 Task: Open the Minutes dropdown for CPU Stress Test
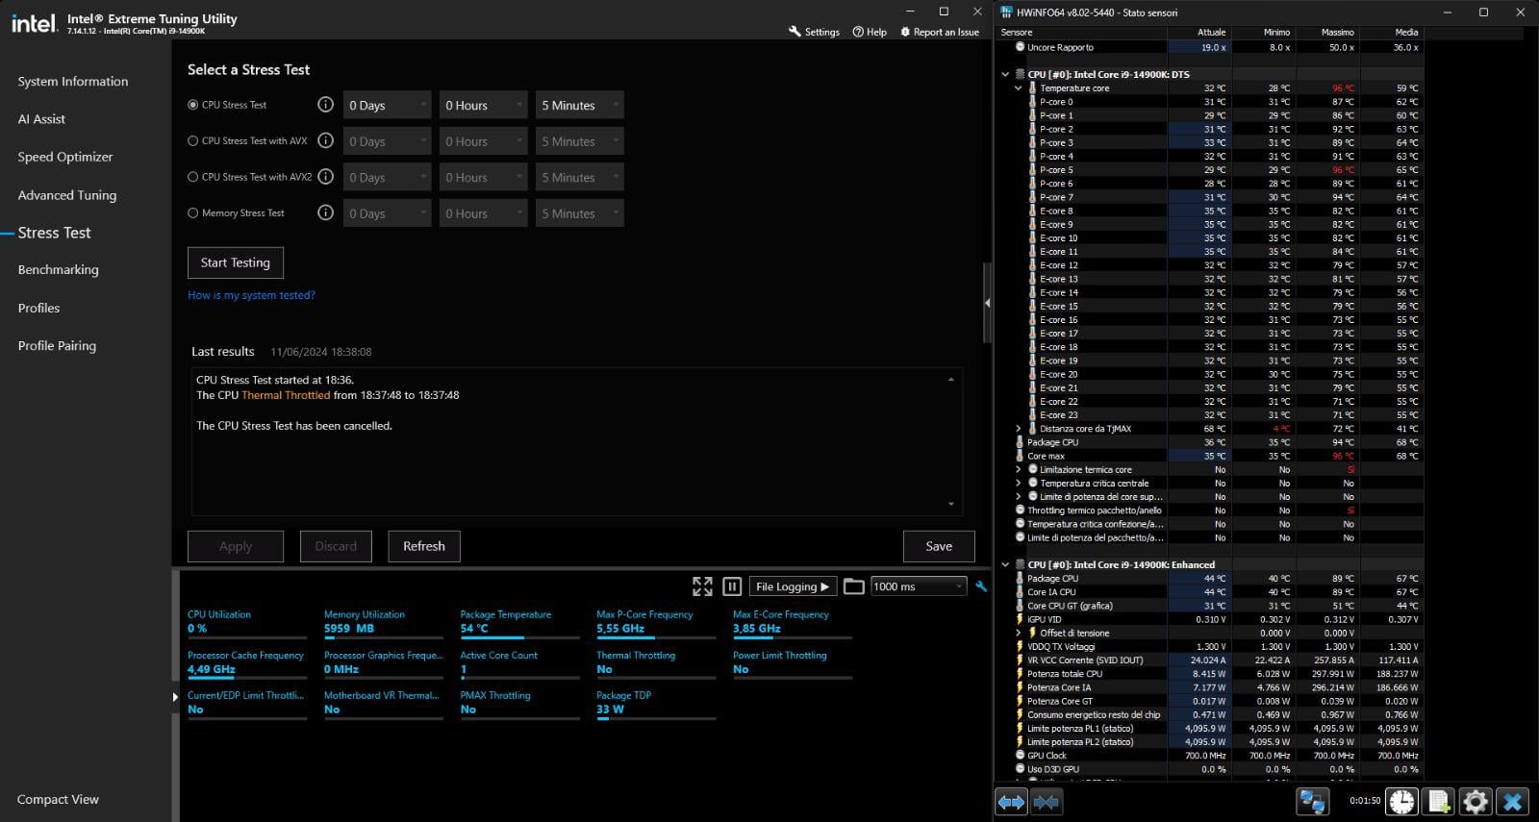tap(580, 105)
